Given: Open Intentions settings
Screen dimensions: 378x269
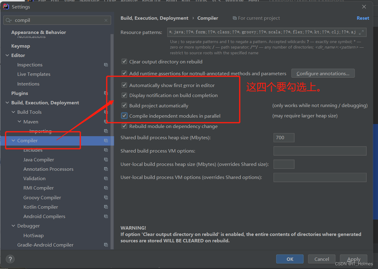Looking at the screenshot, I should point(28,84).
